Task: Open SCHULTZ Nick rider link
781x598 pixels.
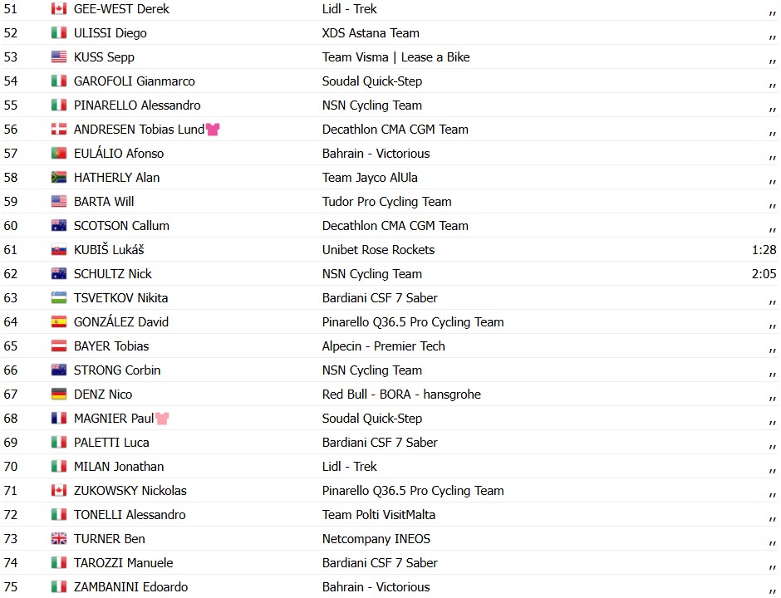Action: [x=112, y=274]
